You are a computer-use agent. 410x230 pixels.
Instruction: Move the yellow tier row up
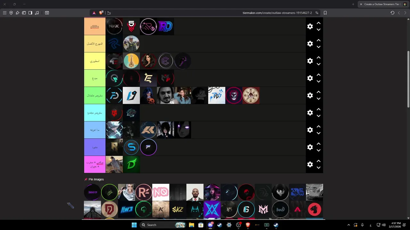point(318,57)
